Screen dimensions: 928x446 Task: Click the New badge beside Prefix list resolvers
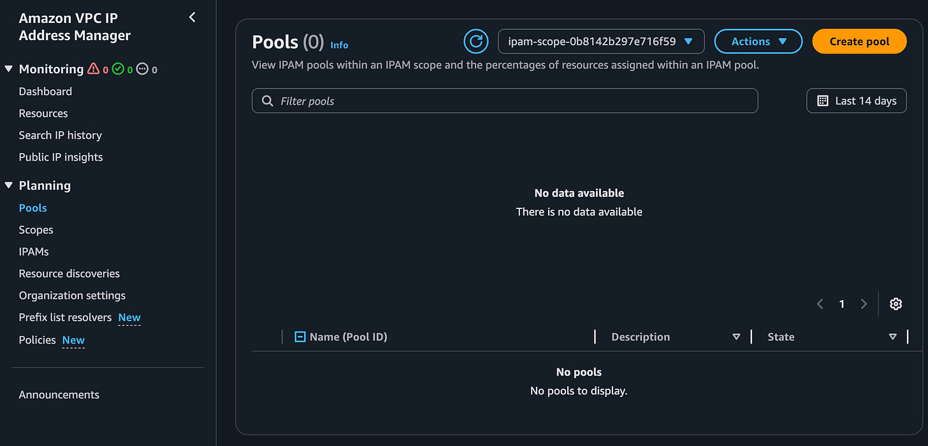coord(129,317)
